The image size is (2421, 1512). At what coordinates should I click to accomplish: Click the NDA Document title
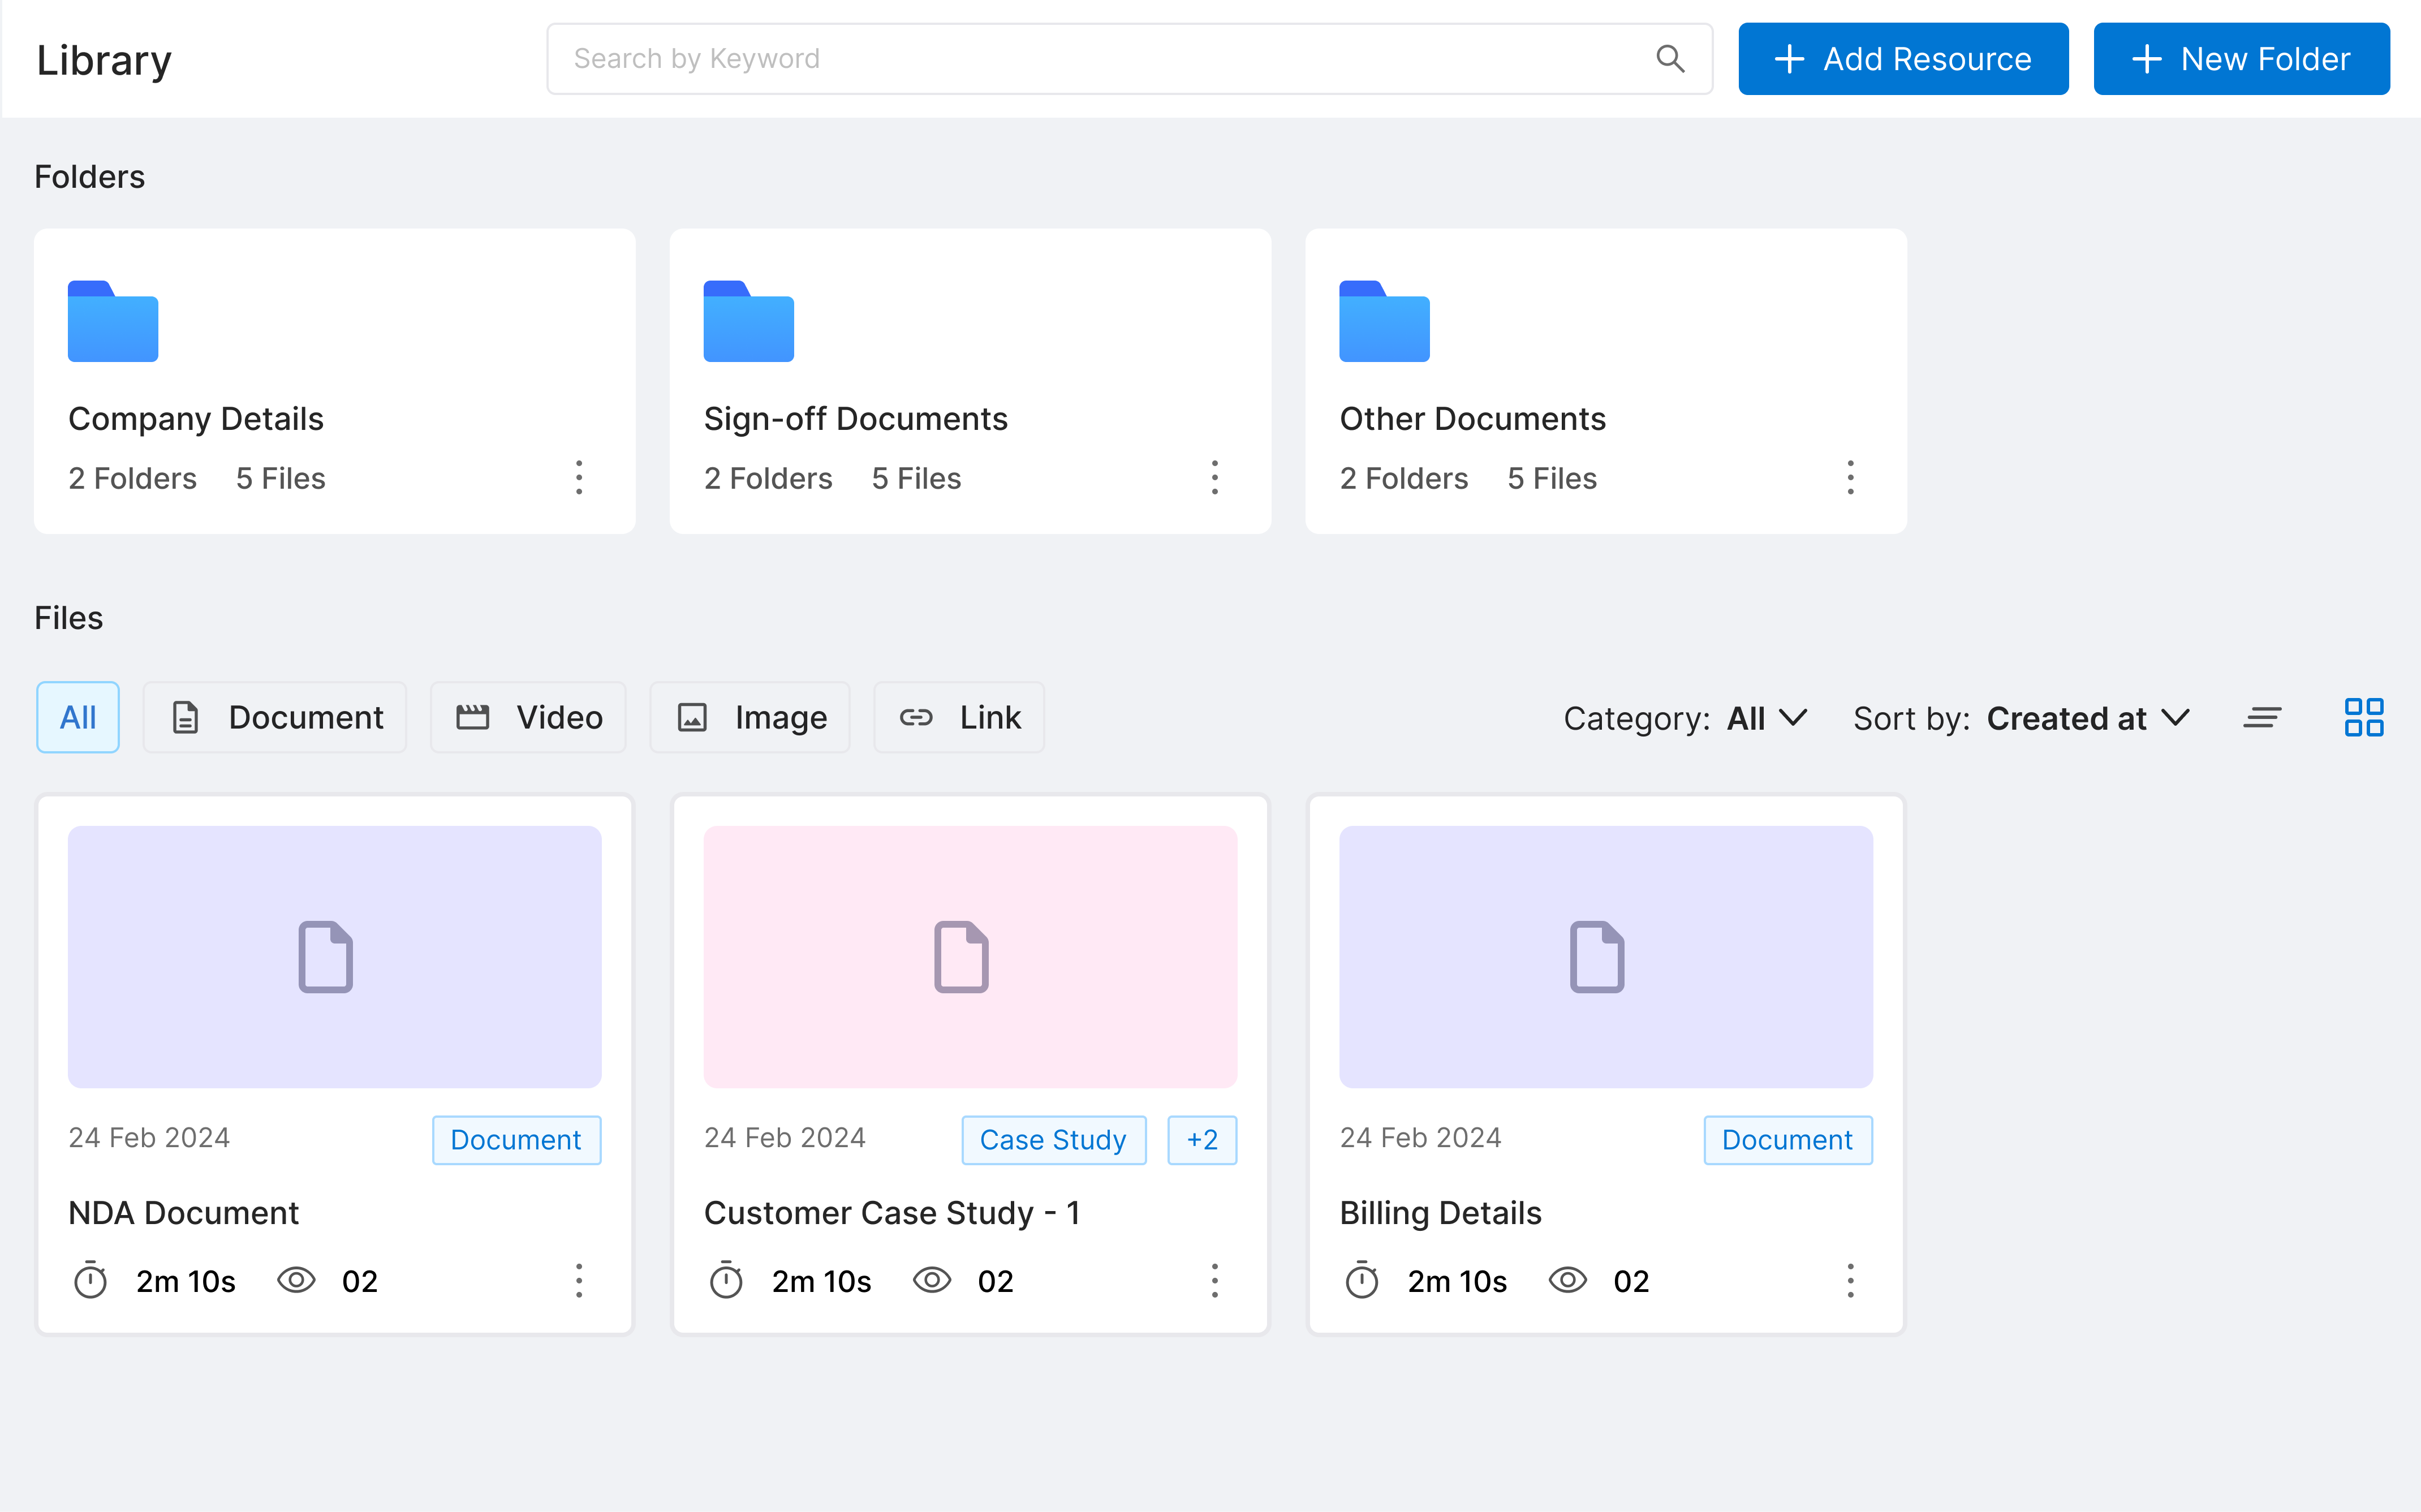184,1213
